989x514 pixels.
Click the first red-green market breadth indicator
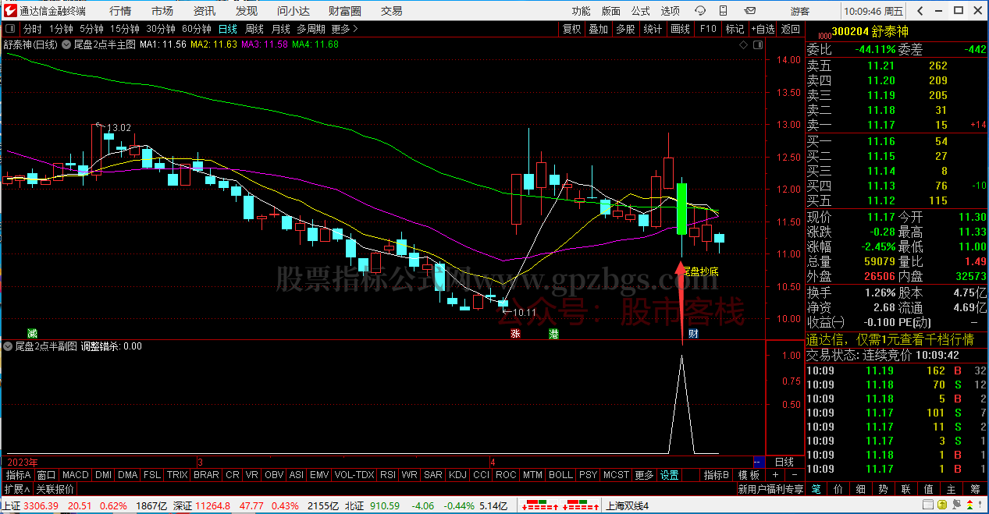pyautogui.click(x=540, y=505)
